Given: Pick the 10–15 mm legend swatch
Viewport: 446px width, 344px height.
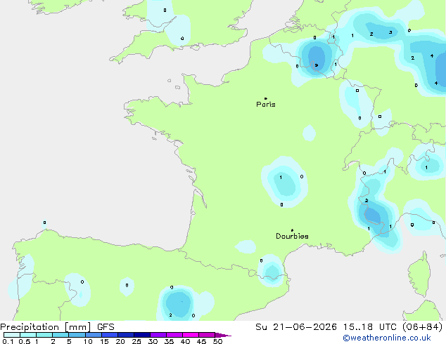Looking at the screenshot, I should pos(94,335).
